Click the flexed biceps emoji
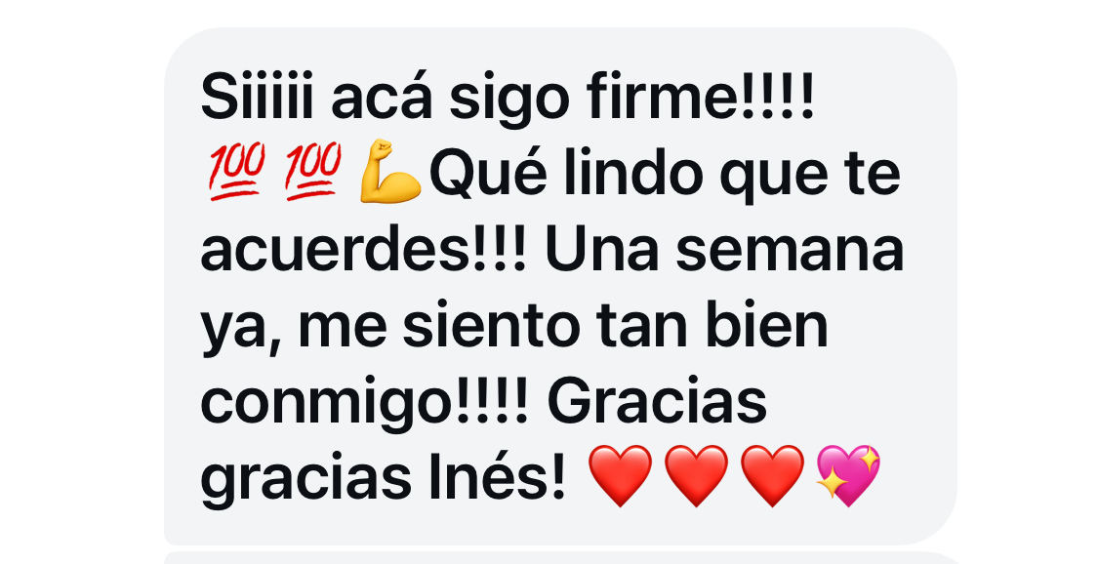Screen dimensions: 1098x564 (x=390, y=172)
